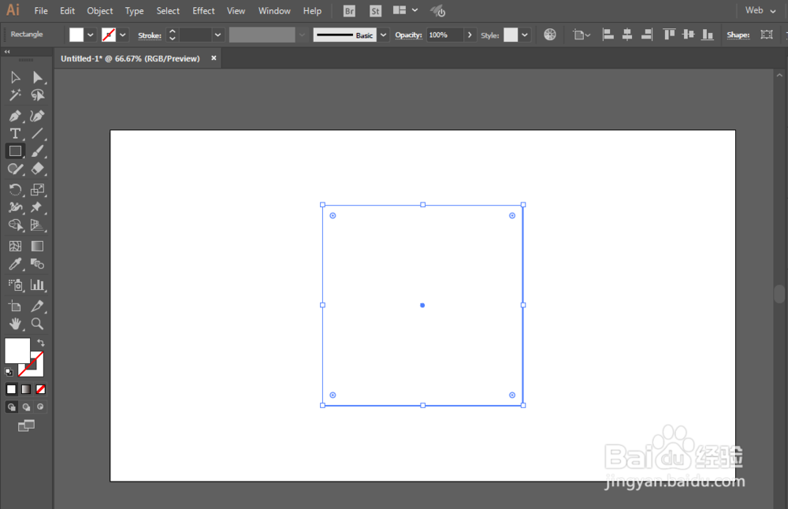Open the Type menu
This screenshot has width=788, height=509.
coord(134,10)
